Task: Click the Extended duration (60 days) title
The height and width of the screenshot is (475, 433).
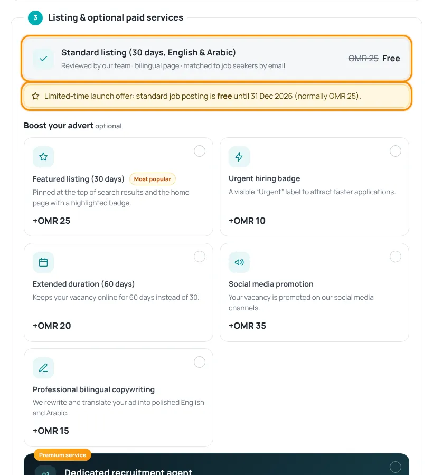Action: click(83, 284)
